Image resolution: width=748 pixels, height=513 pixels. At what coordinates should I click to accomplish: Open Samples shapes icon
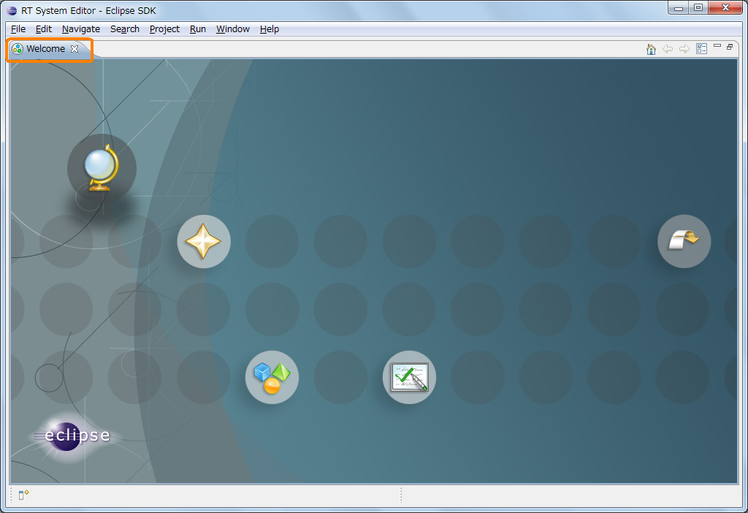(272, 378)
